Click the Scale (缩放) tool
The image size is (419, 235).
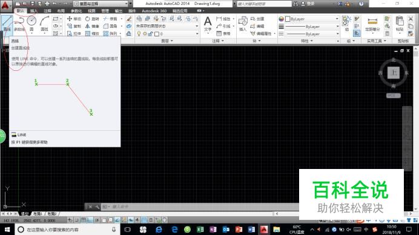[92, 34]
